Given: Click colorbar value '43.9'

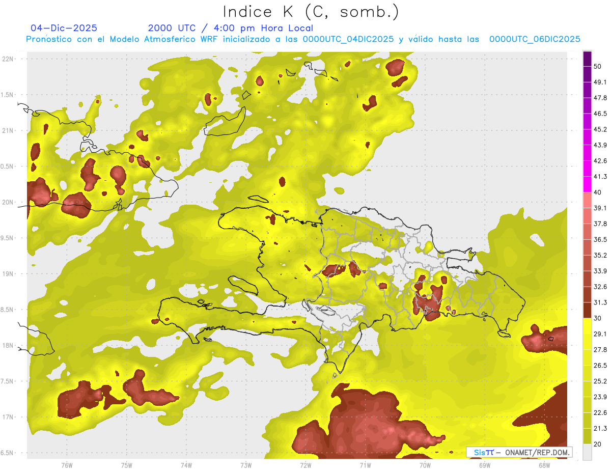Looking at the screenshot, I should [x=600, y=145].
